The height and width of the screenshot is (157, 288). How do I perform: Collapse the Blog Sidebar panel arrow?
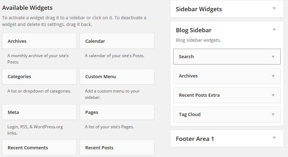(274, 30)
